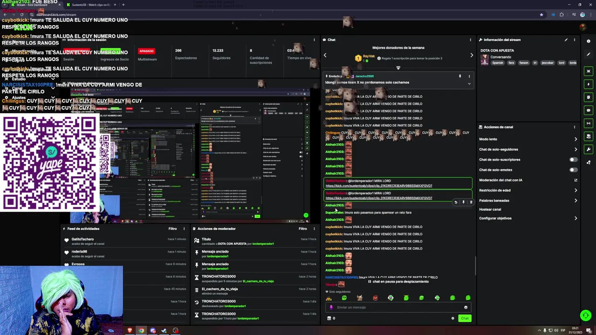Open Brave browser from taskbar

click(x=130, y=331)
